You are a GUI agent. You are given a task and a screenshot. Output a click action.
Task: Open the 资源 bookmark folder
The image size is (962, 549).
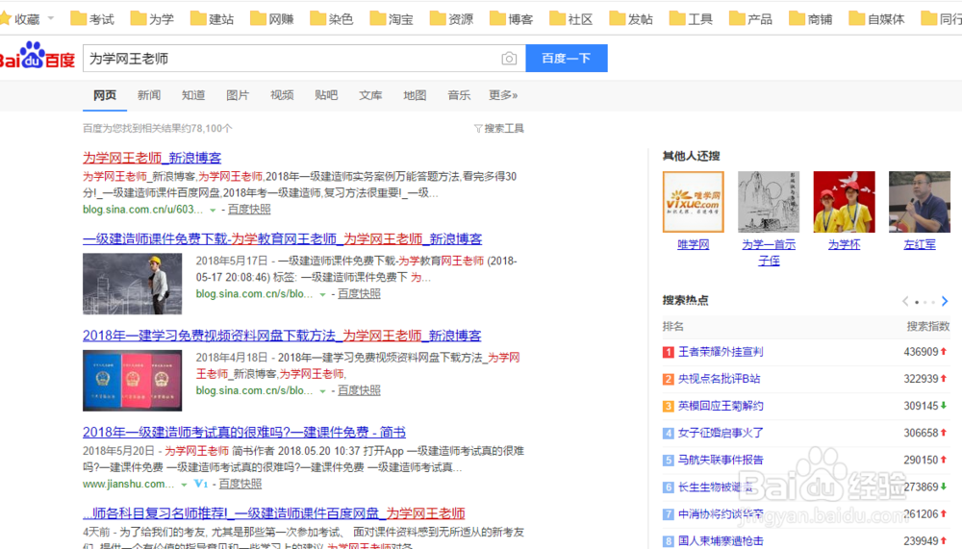tap(451, 19)
